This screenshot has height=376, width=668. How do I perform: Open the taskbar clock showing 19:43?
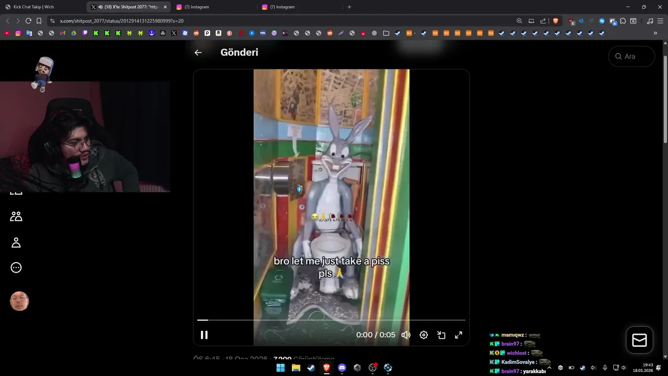tap(643, 368)
